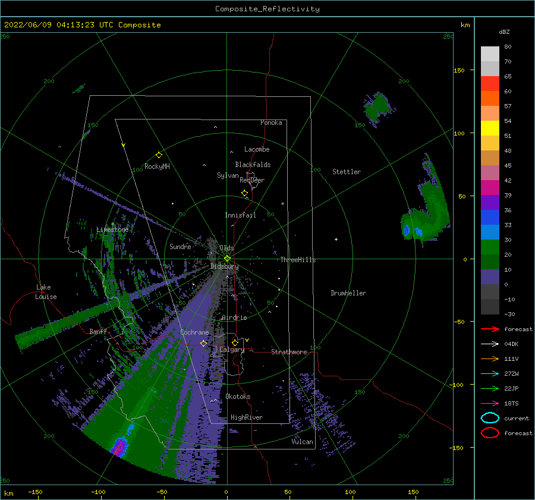Click the Olds town label
The width and height of the screenshot is (535, 500).
[226, 248]
